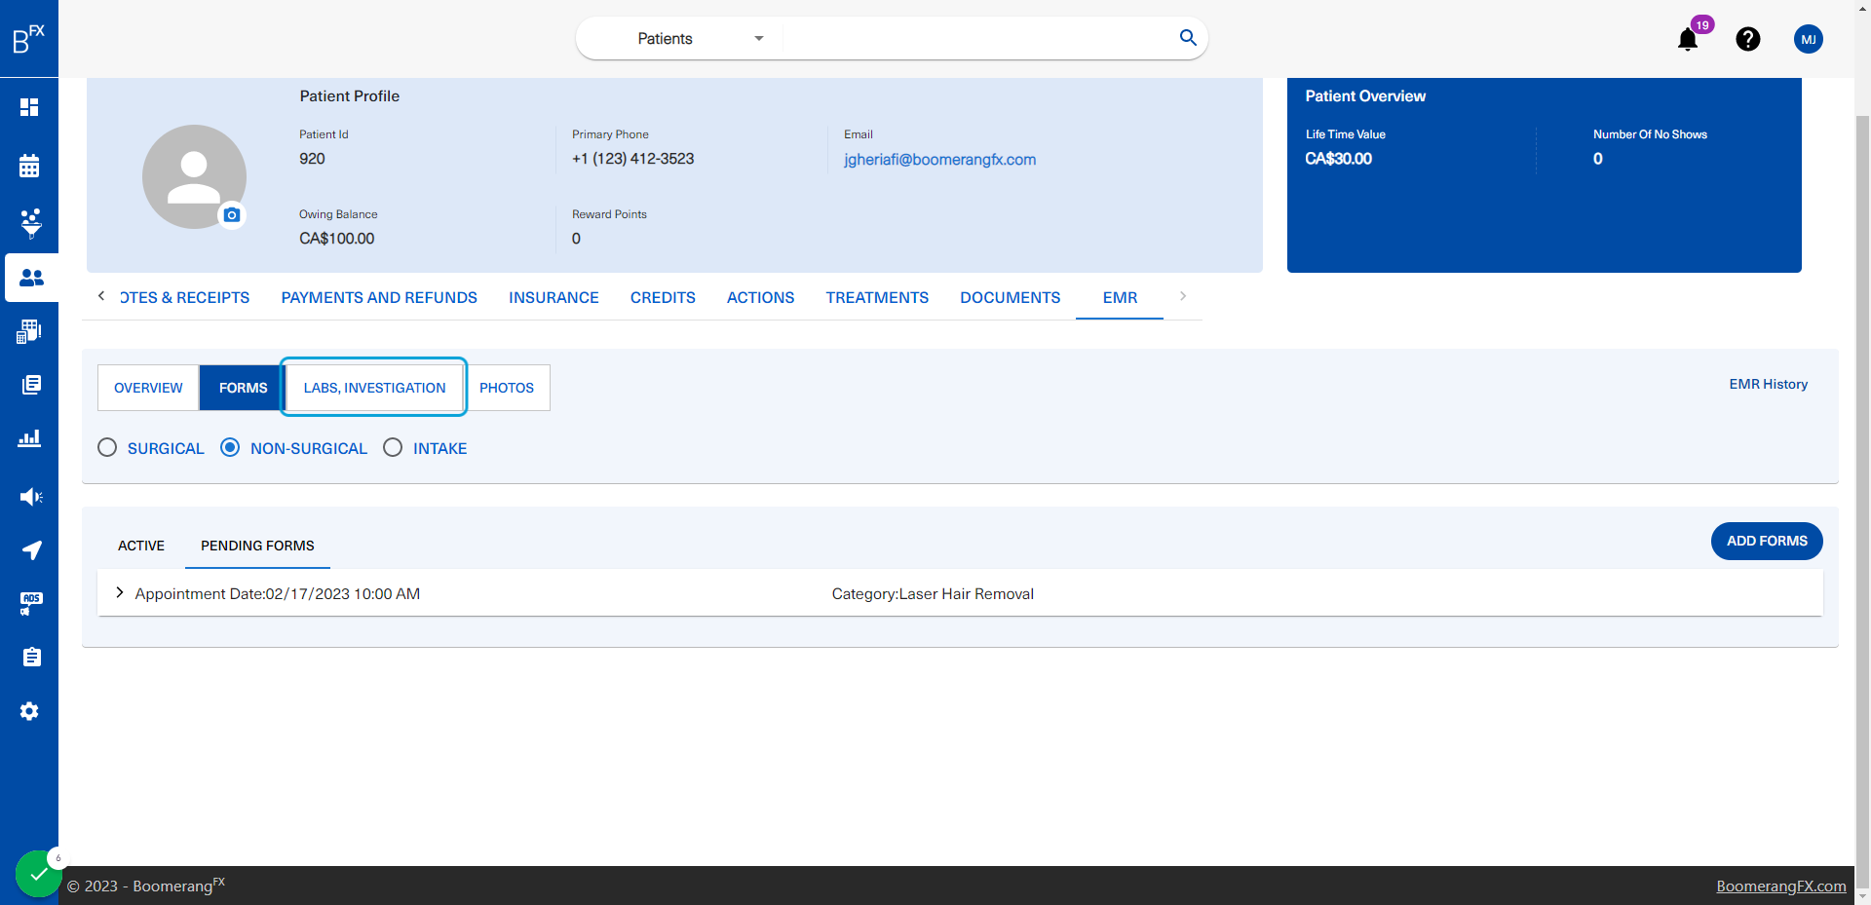Open the BoomerangFX logo home
This screenshot has height=905, width=1871.
tap(28, 39)
